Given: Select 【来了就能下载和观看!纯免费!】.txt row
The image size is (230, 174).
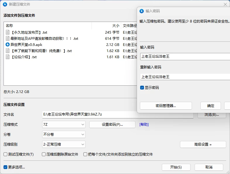Looking at the screenshot, I should [x=71, y=51].
